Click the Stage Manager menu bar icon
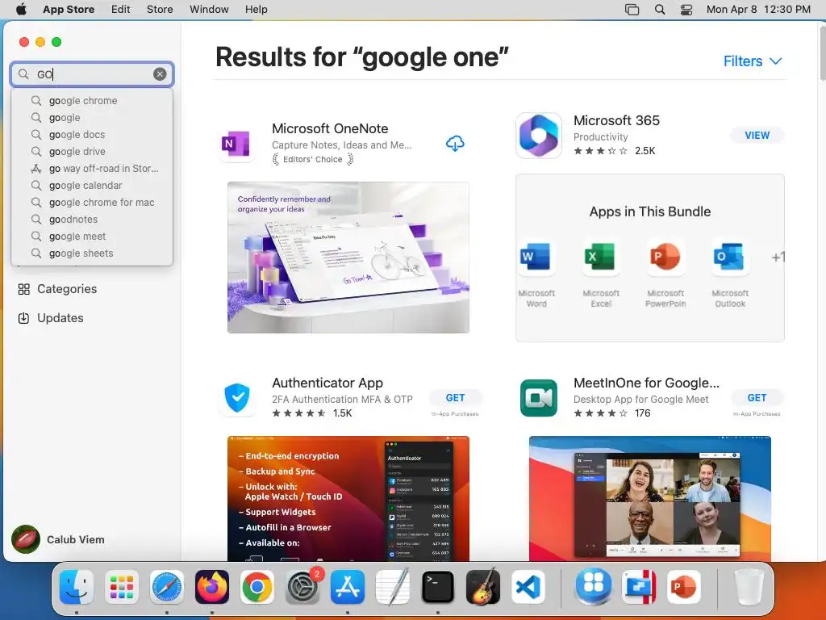The width and height of the screenshot is (826, 620). tap(632, 10)
